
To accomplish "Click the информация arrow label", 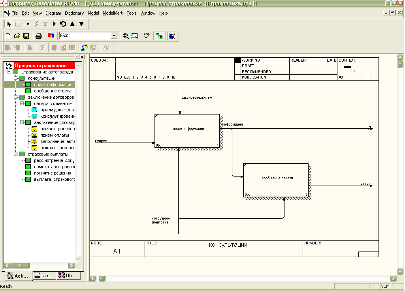I will point(232,124).
